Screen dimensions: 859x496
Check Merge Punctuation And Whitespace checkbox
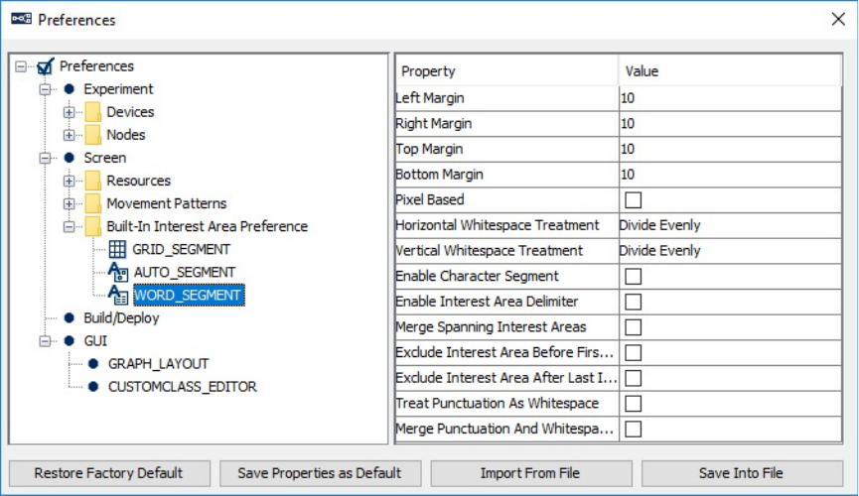(633, 430)
